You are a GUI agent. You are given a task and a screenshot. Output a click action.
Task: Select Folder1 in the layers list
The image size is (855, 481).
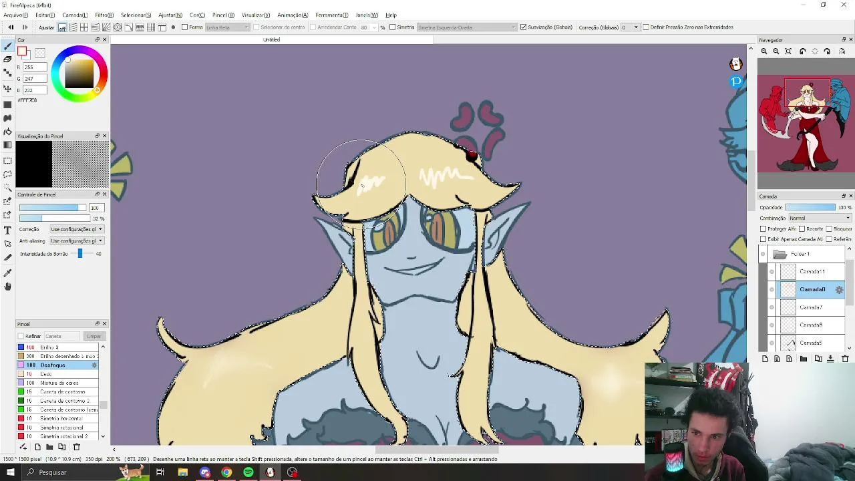[x=804, y=254]
